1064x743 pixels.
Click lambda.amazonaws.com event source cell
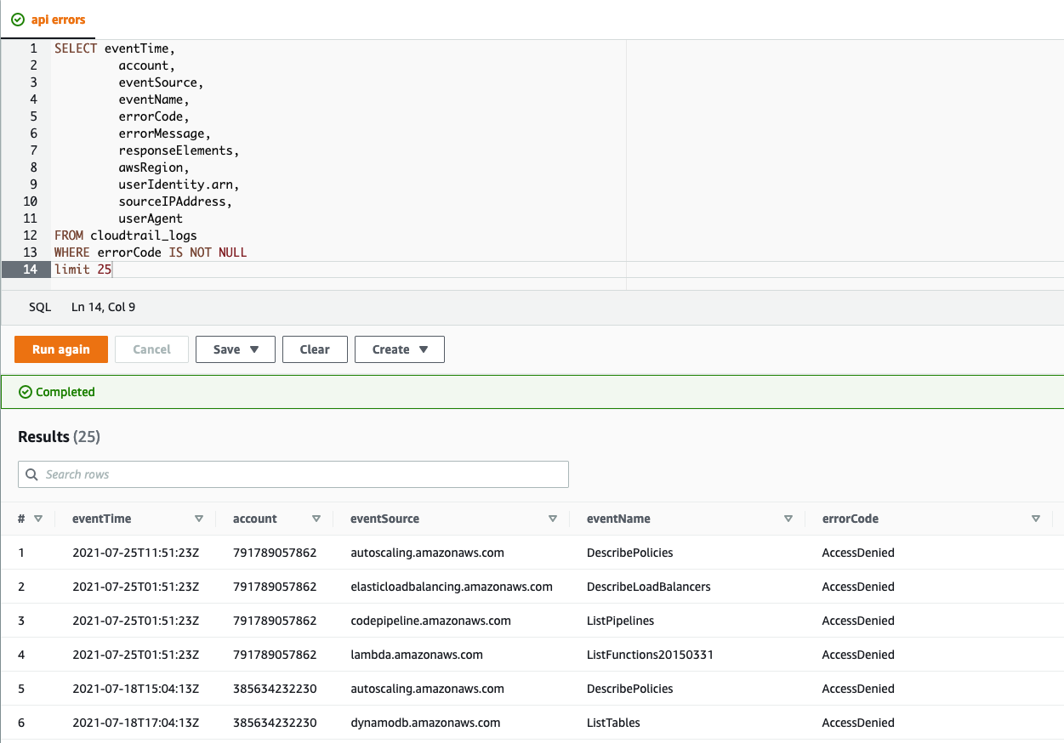point(417,655)
